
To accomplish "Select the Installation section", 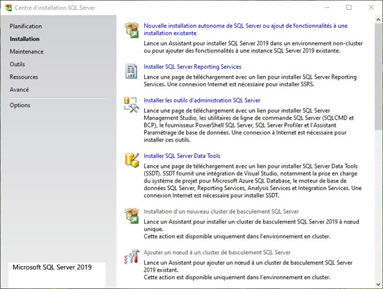I will [x=24, y=39].
